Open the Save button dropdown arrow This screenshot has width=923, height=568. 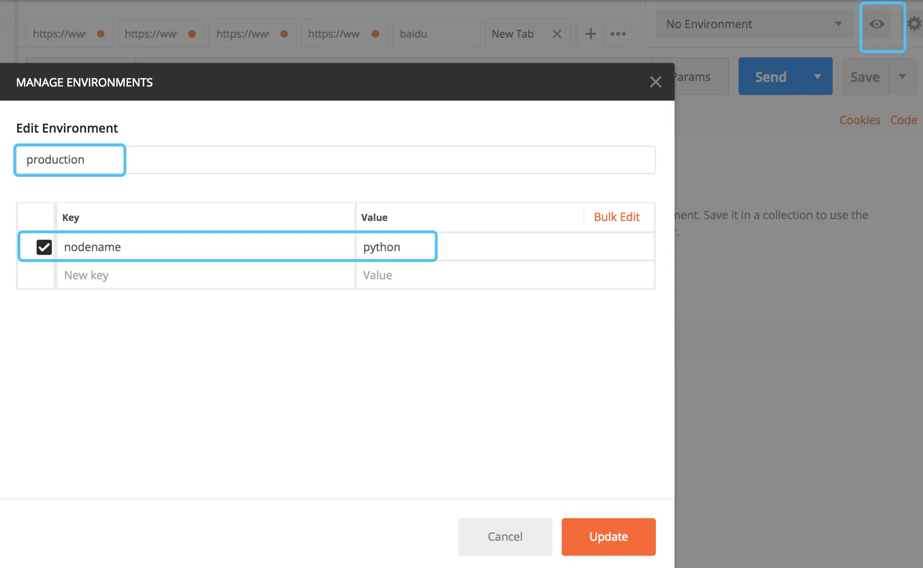pos(902,77)
